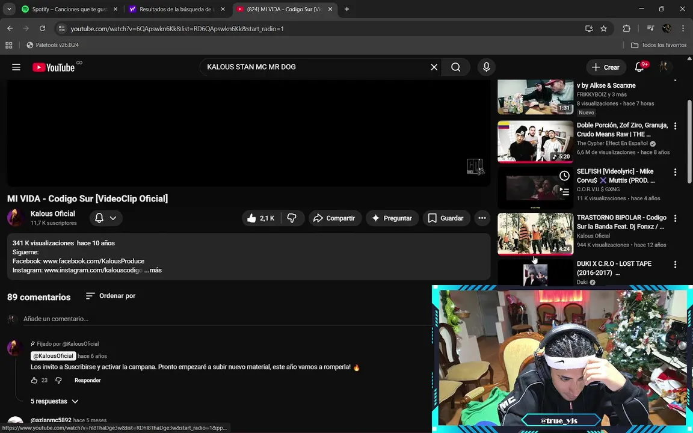
Task: Open options menu for SELFISH Videolyric video
Action: coord(675,172)
